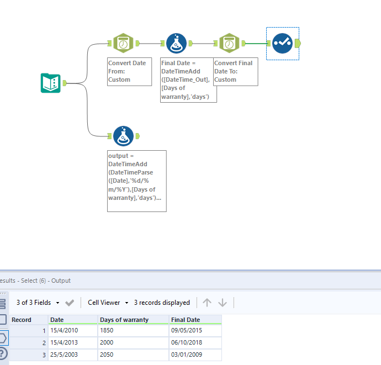Move to previous record with up arrow
Viewport: 381px width, 365px height.
[207, 303]
